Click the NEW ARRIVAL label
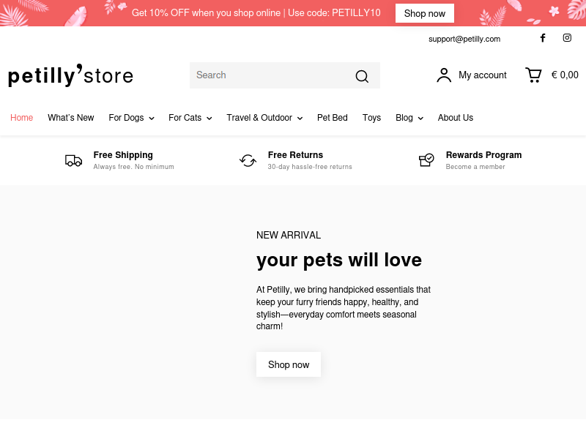586x439 pixels. [x=289, y=235]
